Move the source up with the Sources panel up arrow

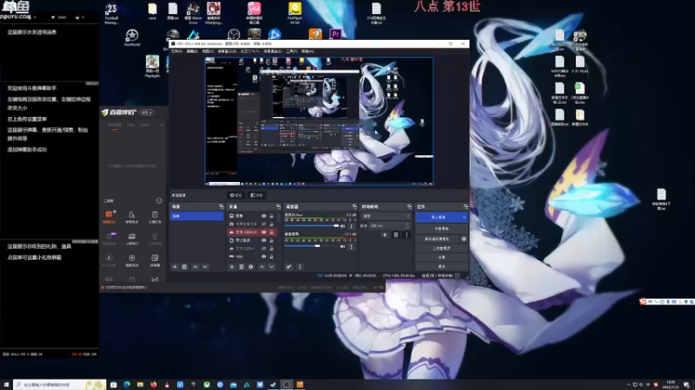261,267
